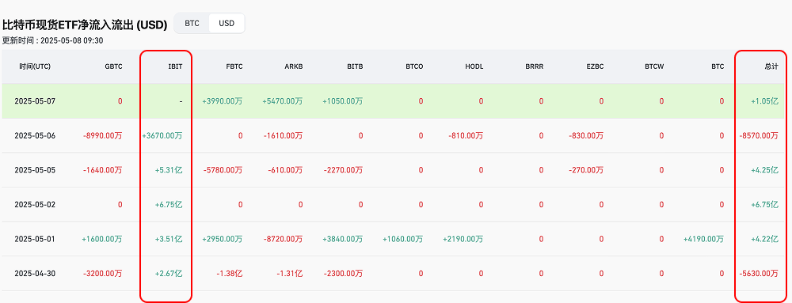
Task: Click the -830.00万 EZBC value
Action: (x=586, y=135)
